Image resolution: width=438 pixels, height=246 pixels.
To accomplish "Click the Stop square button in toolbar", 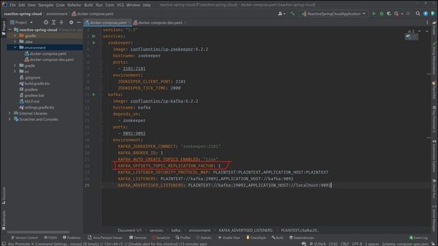I will pyautogui.click(x=408, y=14).
